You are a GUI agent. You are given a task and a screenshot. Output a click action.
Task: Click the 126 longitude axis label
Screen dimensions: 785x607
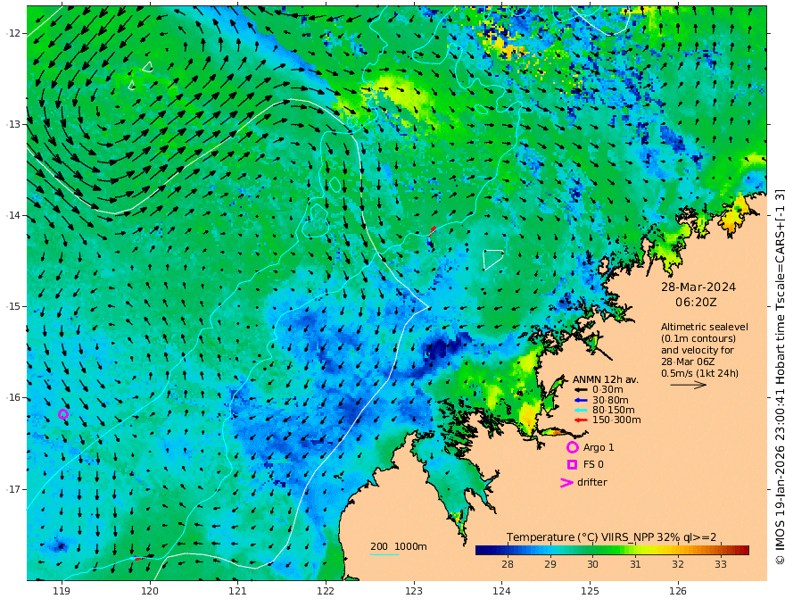point(678,591)
